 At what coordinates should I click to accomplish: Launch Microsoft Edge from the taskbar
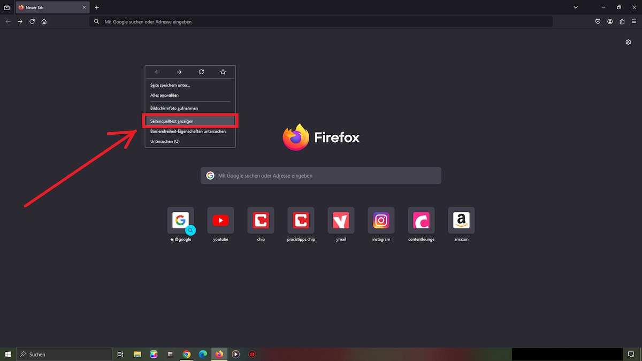tap(203, 354)
